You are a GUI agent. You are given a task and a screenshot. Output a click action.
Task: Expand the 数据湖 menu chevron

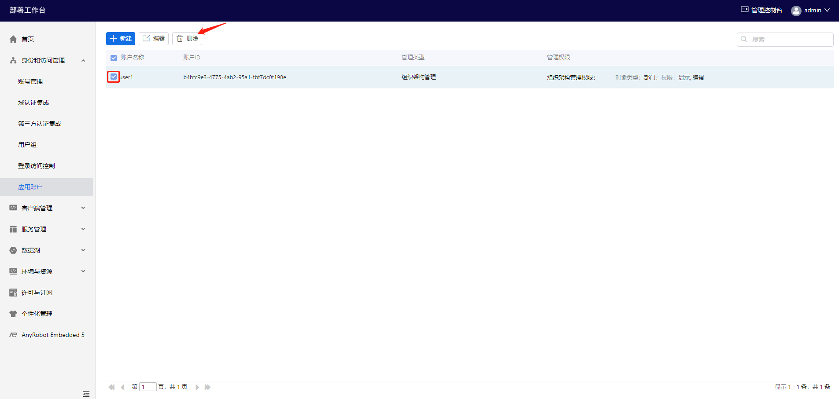coord(83,250)
